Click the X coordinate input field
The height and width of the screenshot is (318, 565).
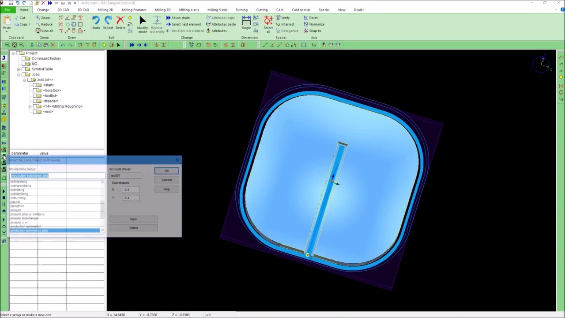pyautogui.click(x=130, y=189)
